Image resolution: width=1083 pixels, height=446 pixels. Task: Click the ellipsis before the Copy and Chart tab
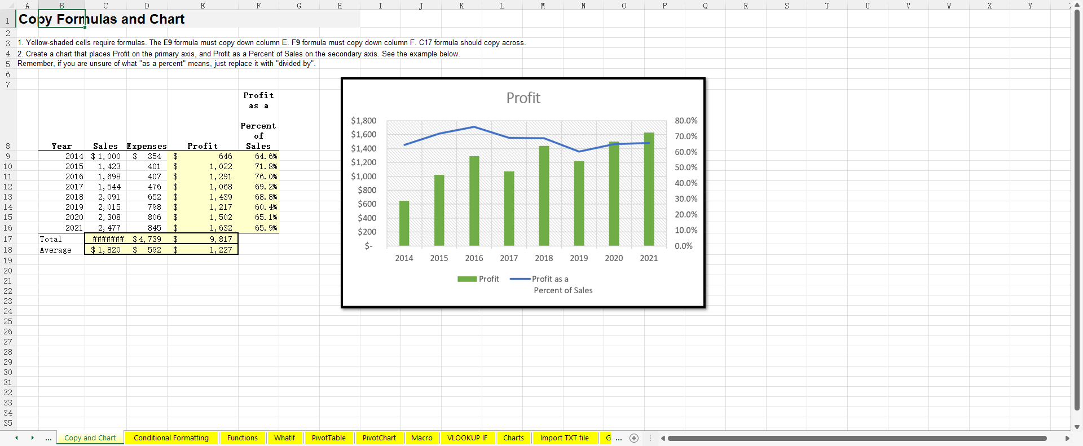(49, 438)
